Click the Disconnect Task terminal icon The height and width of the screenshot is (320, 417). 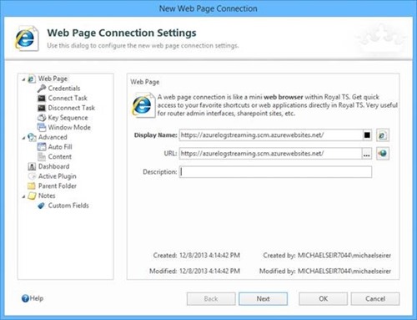(42, 108)
